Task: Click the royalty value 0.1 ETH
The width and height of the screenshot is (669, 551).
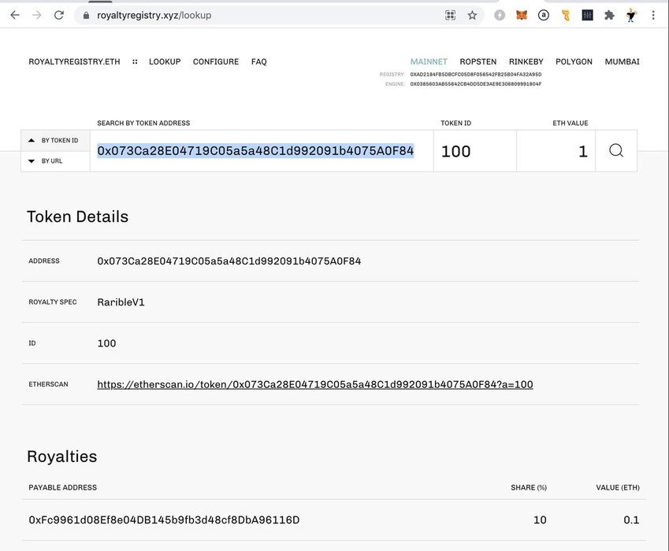Action: point(631,520)
